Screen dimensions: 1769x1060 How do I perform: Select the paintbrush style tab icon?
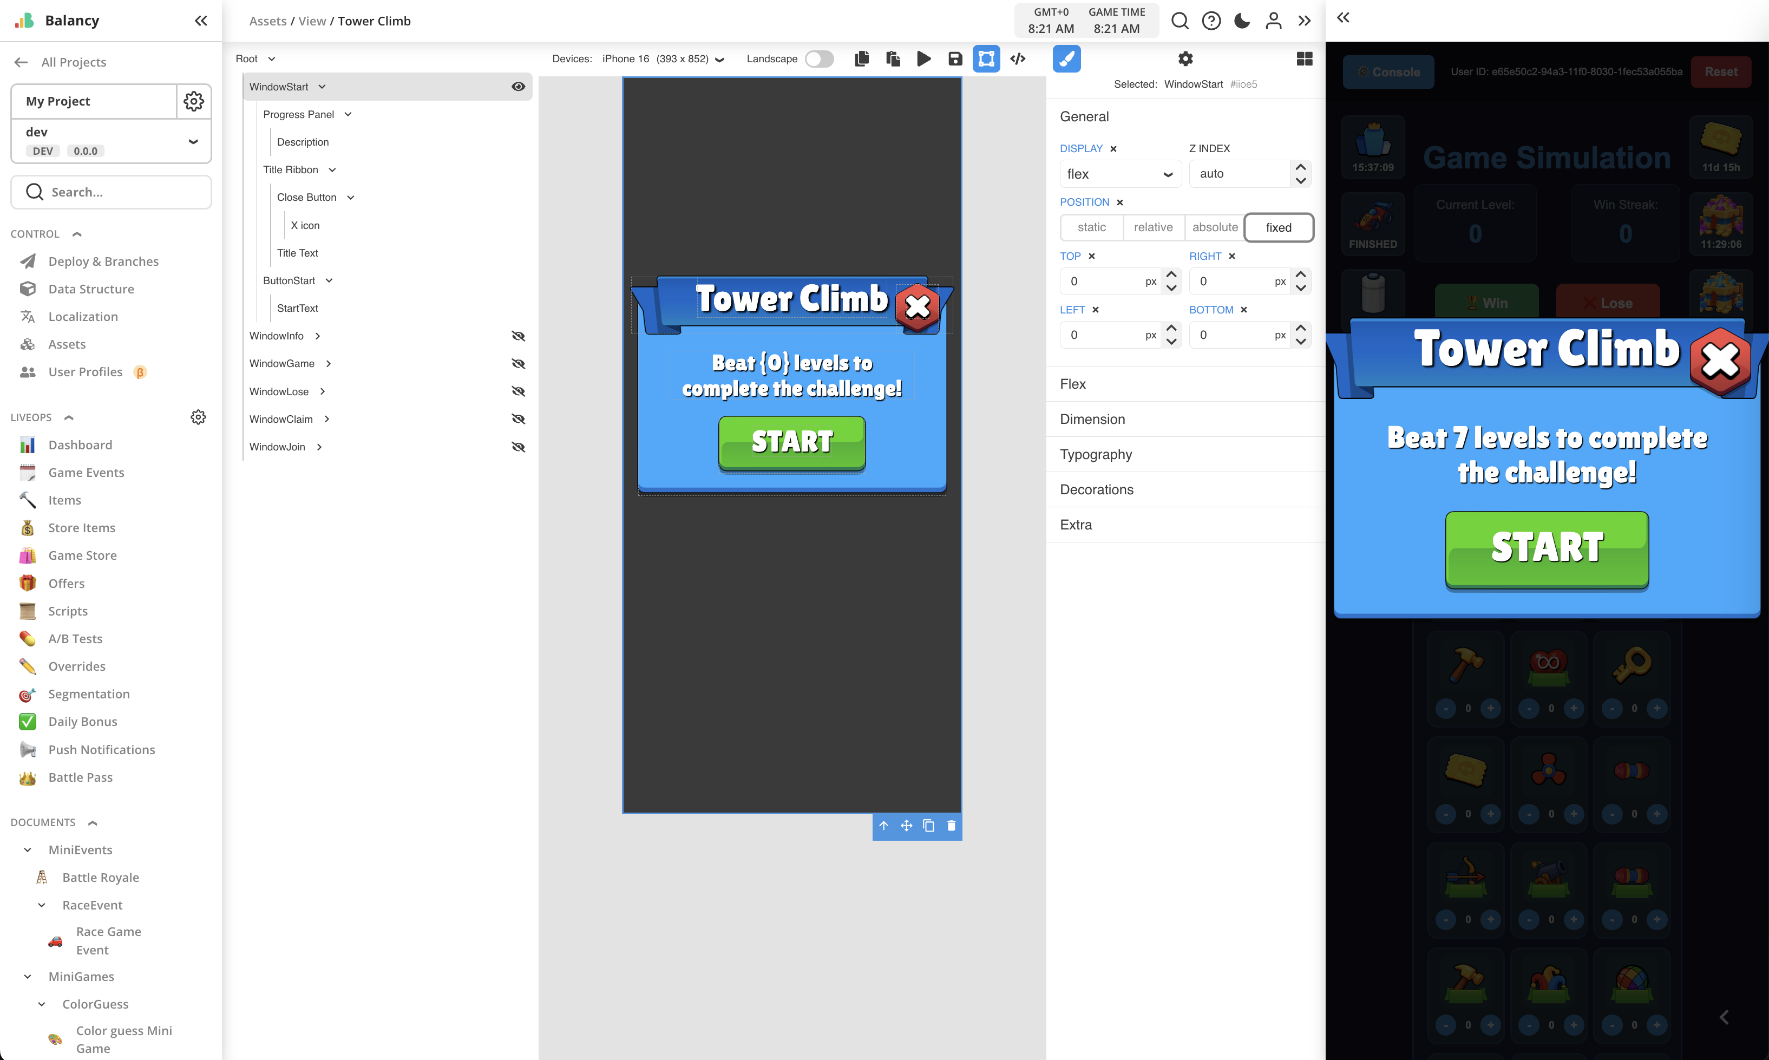pyautogui.click(x=1066, y=58)
